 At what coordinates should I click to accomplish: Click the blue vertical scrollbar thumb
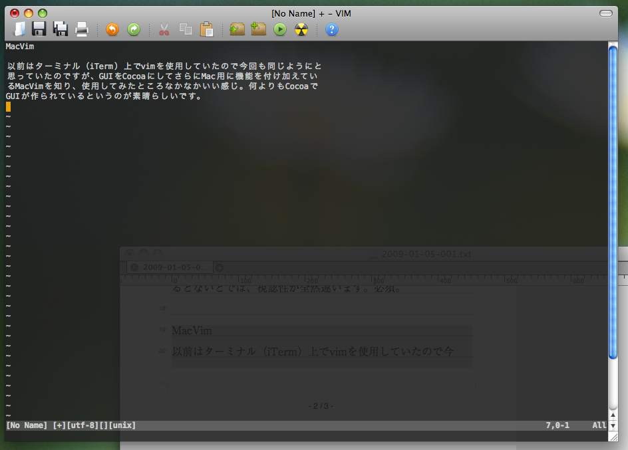pyautogui.click(x=613, y=199)
